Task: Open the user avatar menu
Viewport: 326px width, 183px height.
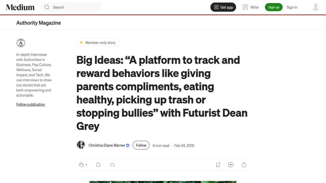Action: [x=316, y=7]
